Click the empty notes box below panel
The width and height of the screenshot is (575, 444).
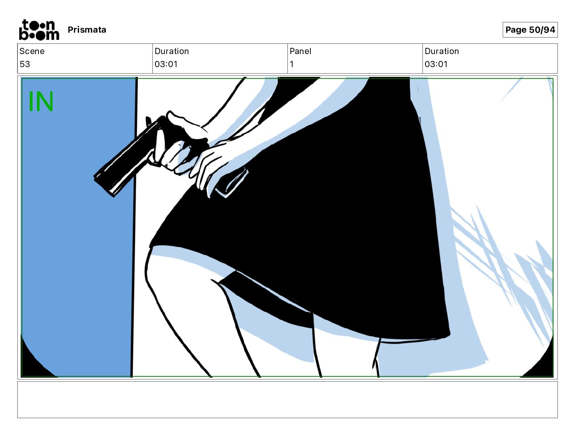[287, 400]
